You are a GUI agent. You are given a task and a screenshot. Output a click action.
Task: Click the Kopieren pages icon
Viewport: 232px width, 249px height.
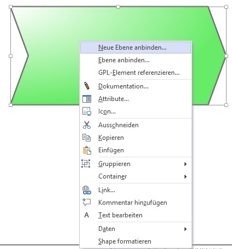[x=86, y=138]
